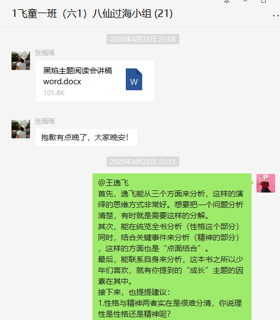Minimize the WeChat chat window

tap(246, 1)
